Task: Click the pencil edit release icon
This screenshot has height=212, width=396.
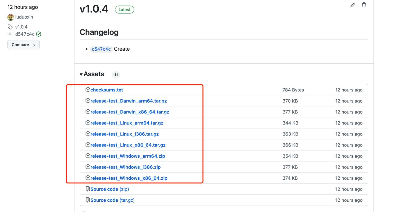Action: coord(353,5)
